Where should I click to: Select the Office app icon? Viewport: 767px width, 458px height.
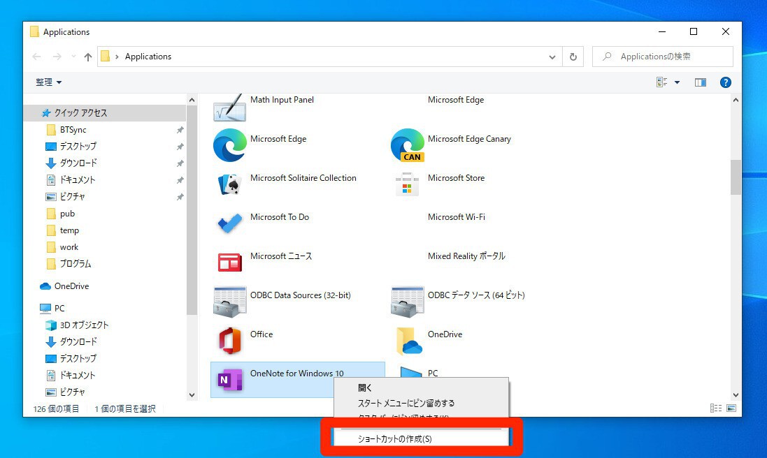click(x=229, y=340)
